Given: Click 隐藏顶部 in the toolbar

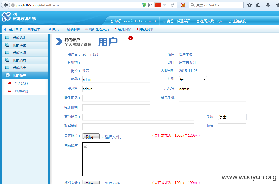Looking at the screenshot, I should 144,29.
